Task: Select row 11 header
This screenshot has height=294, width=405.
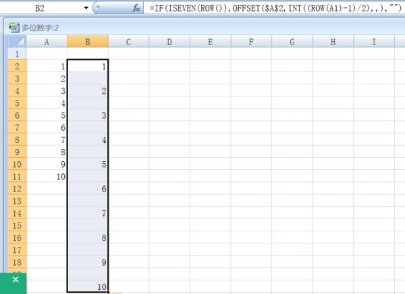Action: pyautogui.click(x=17, y=176)
